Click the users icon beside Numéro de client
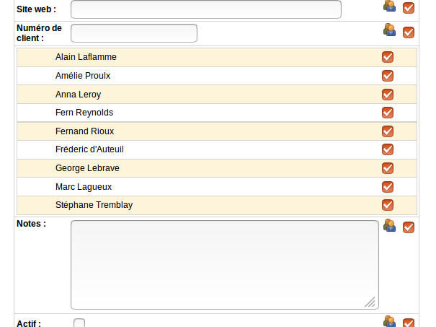Viewport: 436px width, 327px height. pyautogui.click(x=390, y=30)
